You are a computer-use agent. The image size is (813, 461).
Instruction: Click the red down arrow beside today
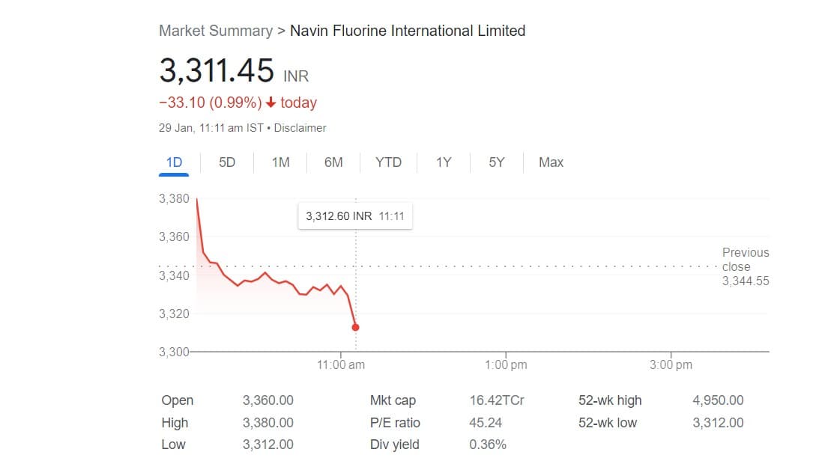(271, 103)
